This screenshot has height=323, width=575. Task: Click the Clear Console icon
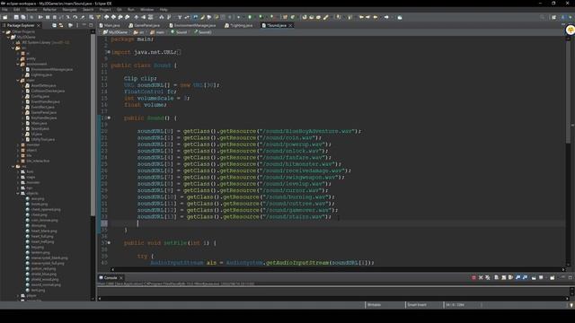pyautogui.click(x=496, y=277)
